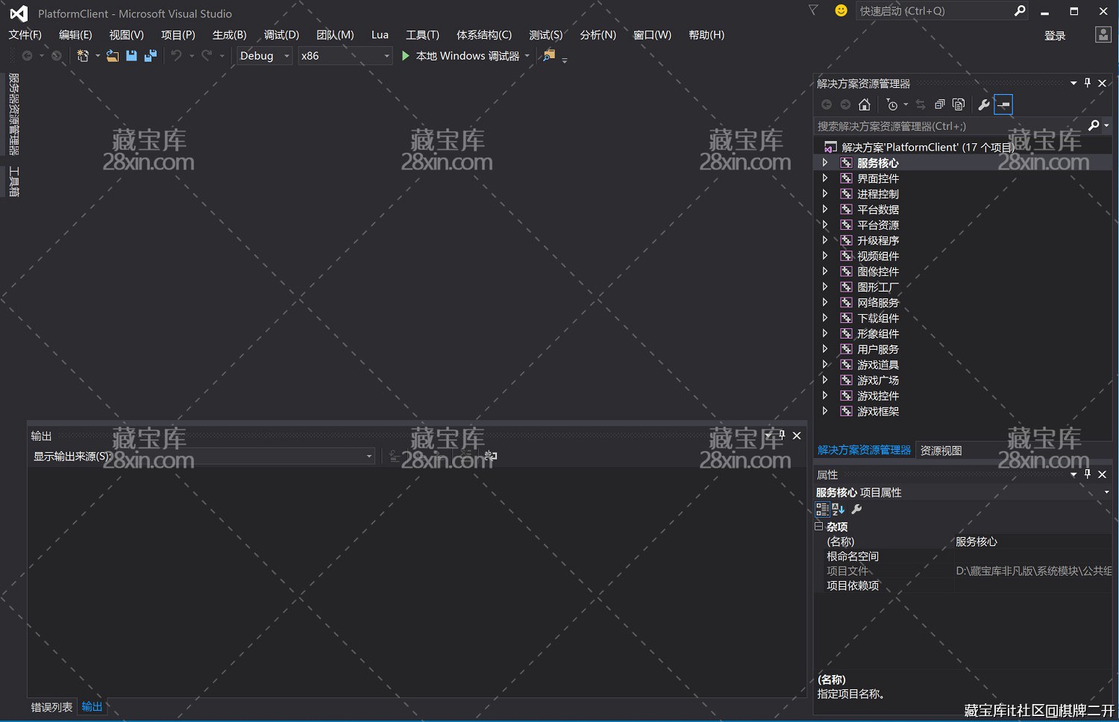This screenshot has width=1119, height=722.
Task: Click the Home icon in Solution Explorer
Action: click(865, 104)
